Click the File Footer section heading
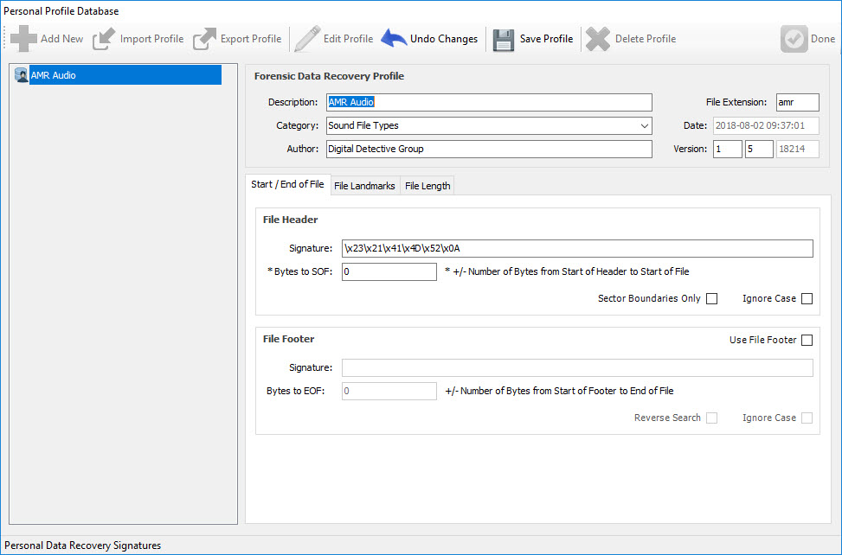The height and width of the screenshot is (555, 842). pyautogui.click(x=288, y=339)
